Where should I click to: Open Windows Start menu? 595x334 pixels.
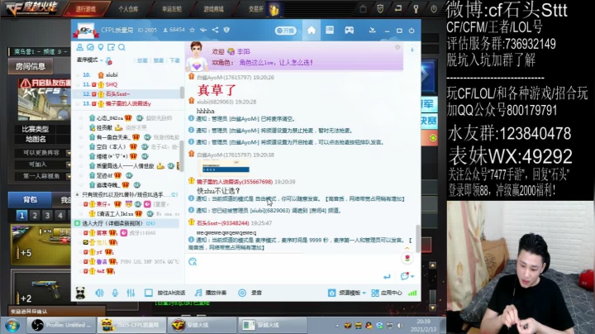click(x=12, y=325)
